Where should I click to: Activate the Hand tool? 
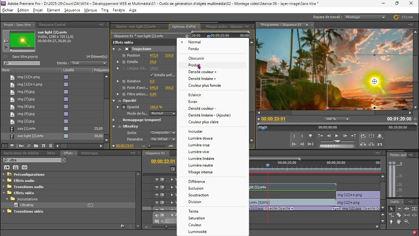point(399,222)
